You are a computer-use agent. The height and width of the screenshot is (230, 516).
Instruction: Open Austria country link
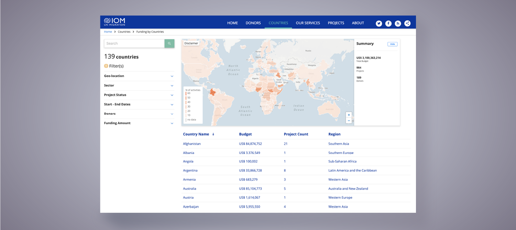pyautogui.click(x=188, y=198)
